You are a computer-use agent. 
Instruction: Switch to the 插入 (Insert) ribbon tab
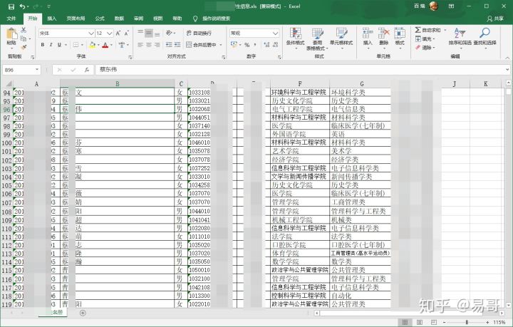pyautogui.click(x=52, y=19)
